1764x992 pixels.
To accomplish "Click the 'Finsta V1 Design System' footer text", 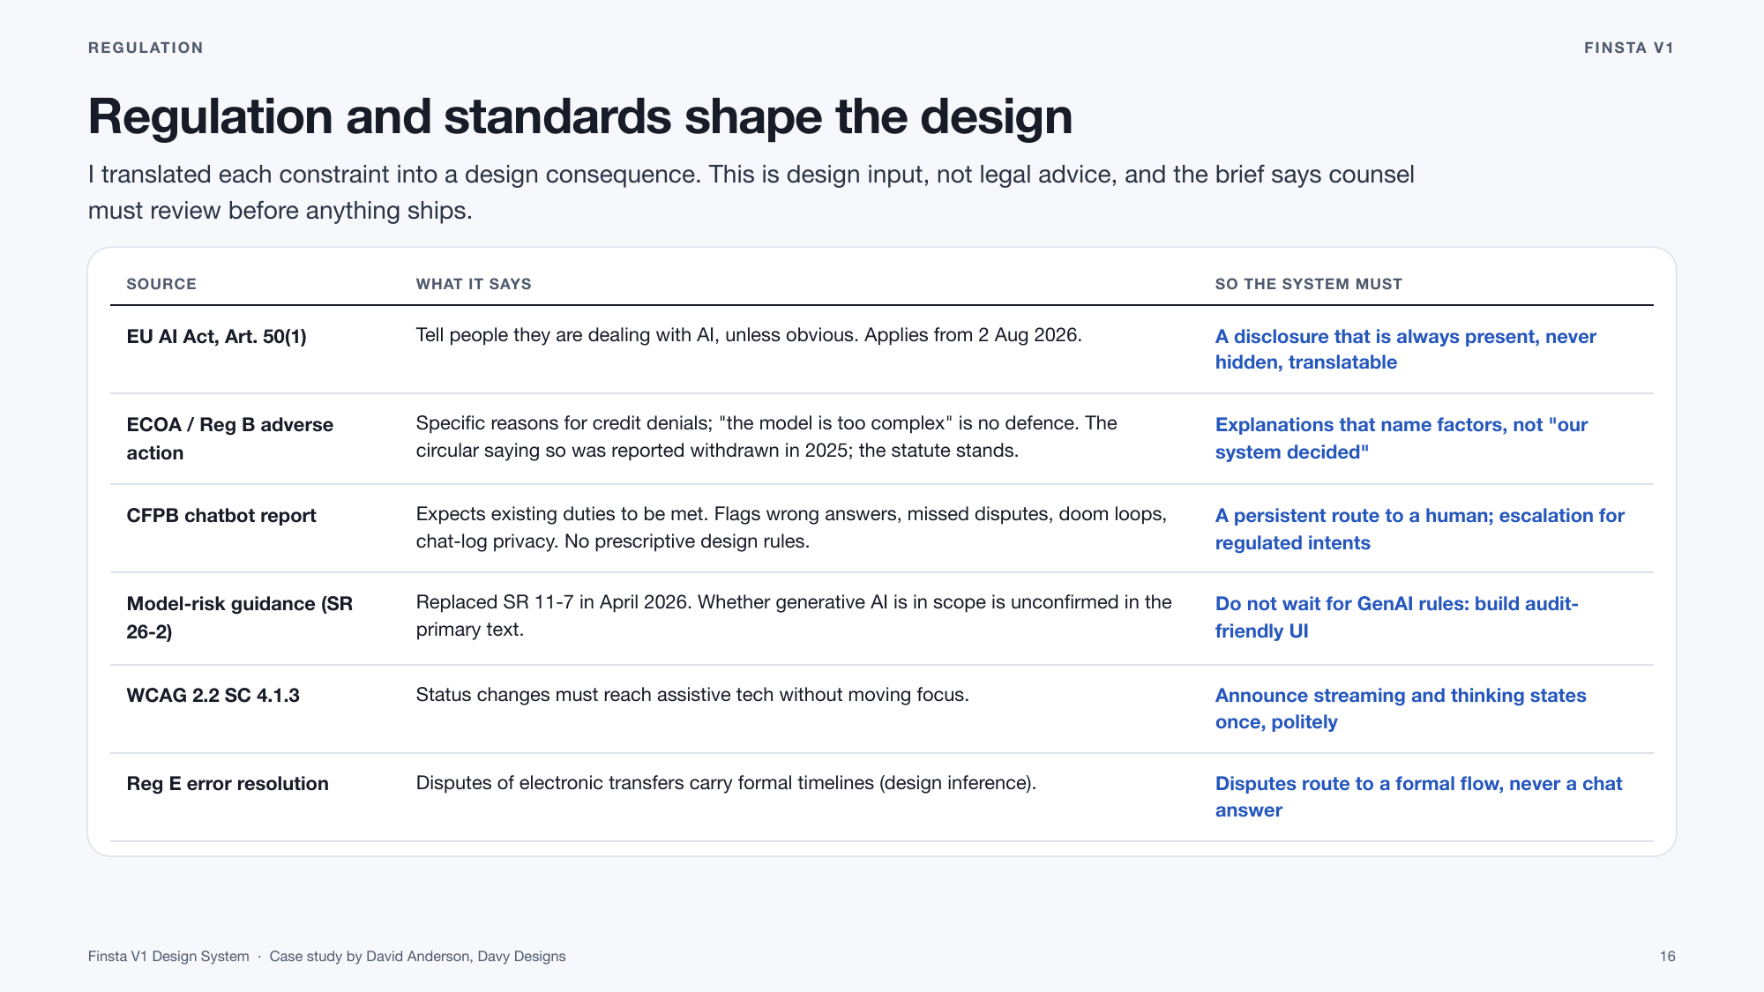I will point(168,957).
